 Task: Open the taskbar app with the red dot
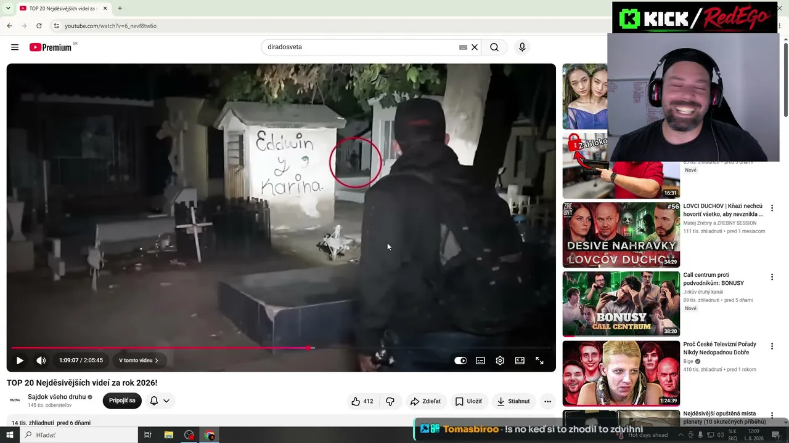(x=189, y=435)
